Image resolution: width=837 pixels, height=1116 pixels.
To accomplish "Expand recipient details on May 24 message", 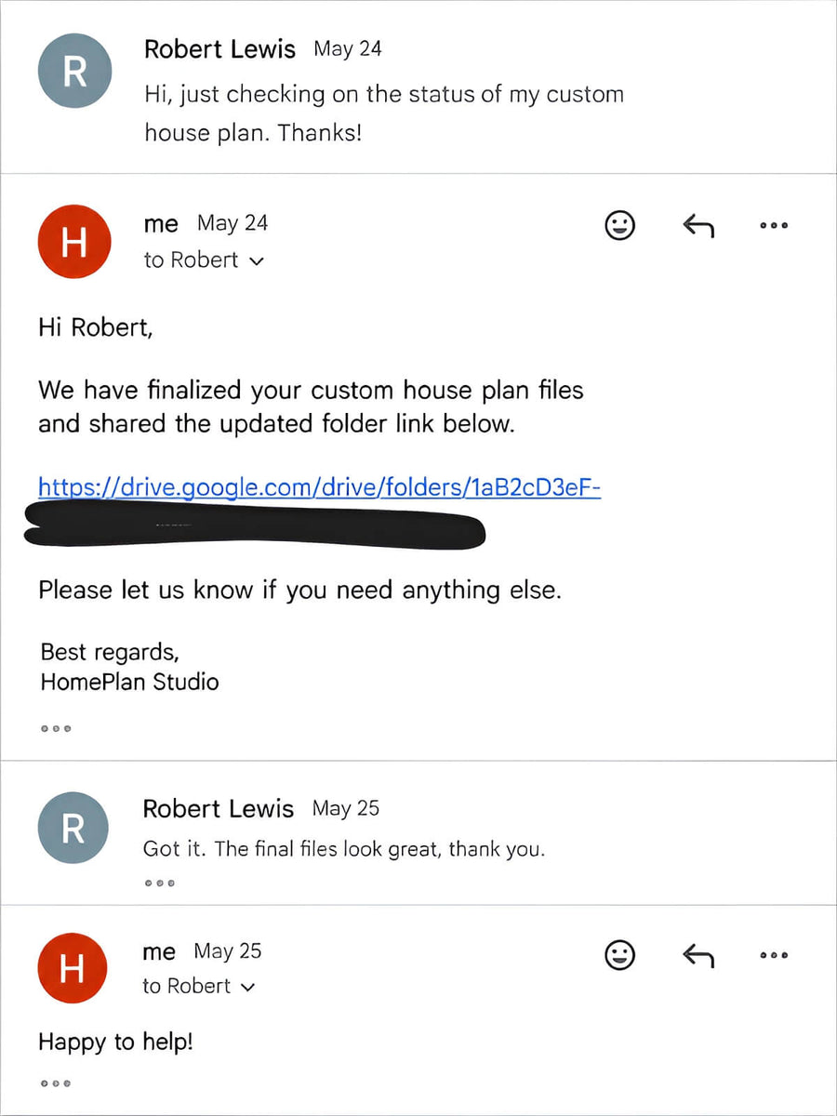I will [258, 261].
